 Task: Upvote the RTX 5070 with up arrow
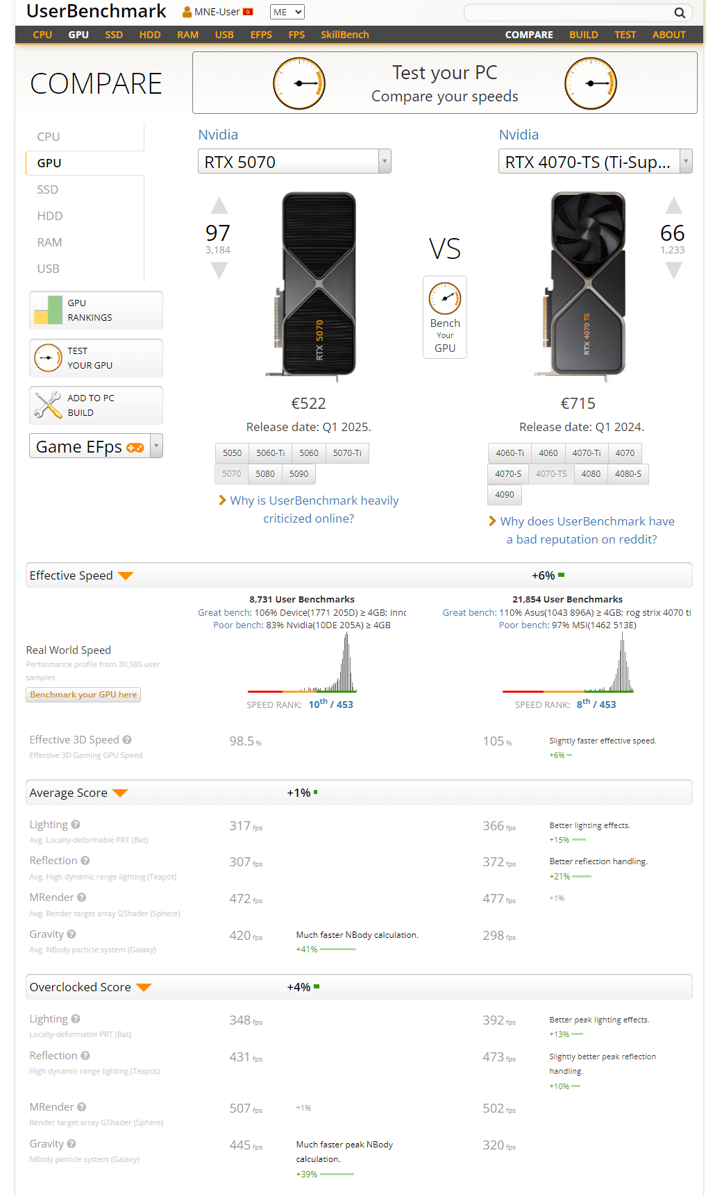219,205
